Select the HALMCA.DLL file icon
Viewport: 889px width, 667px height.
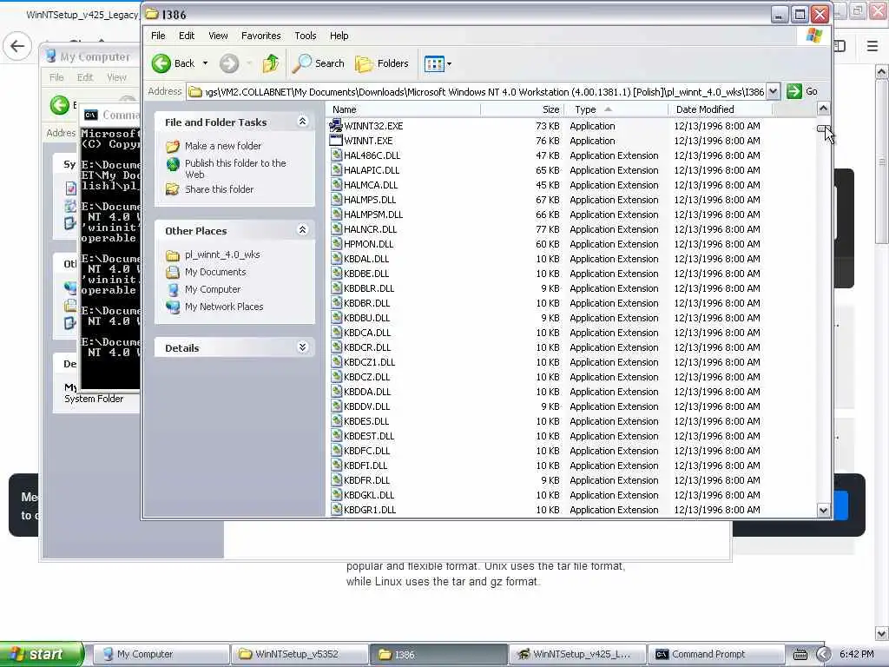(x=336, y=184)
